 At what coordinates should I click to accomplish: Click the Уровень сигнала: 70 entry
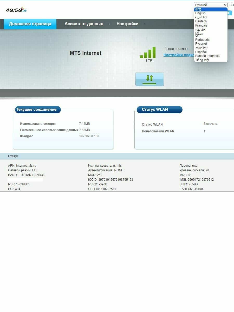[x=194, y=170]
